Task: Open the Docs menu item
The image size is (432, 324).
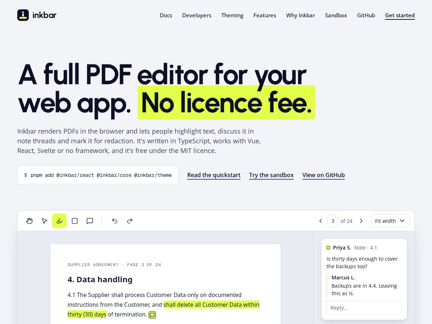Action: pyautogui.click(x=166, y=15)
